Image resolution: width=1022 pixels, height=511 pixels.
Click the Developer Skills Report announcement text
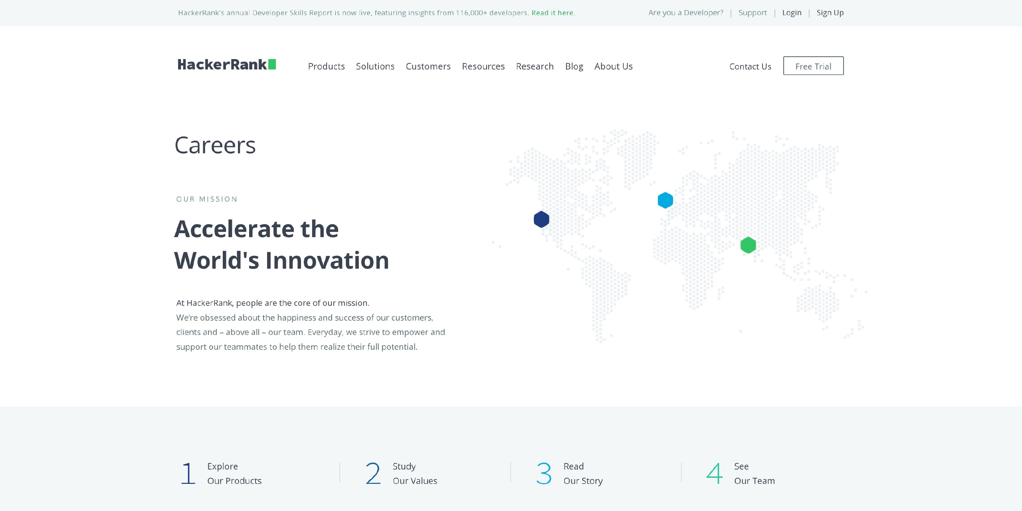(x=354, y=13)
